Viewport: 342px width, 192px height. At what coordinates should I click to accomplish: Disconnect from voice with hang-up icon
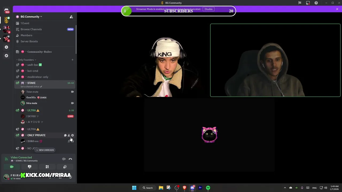70,159
